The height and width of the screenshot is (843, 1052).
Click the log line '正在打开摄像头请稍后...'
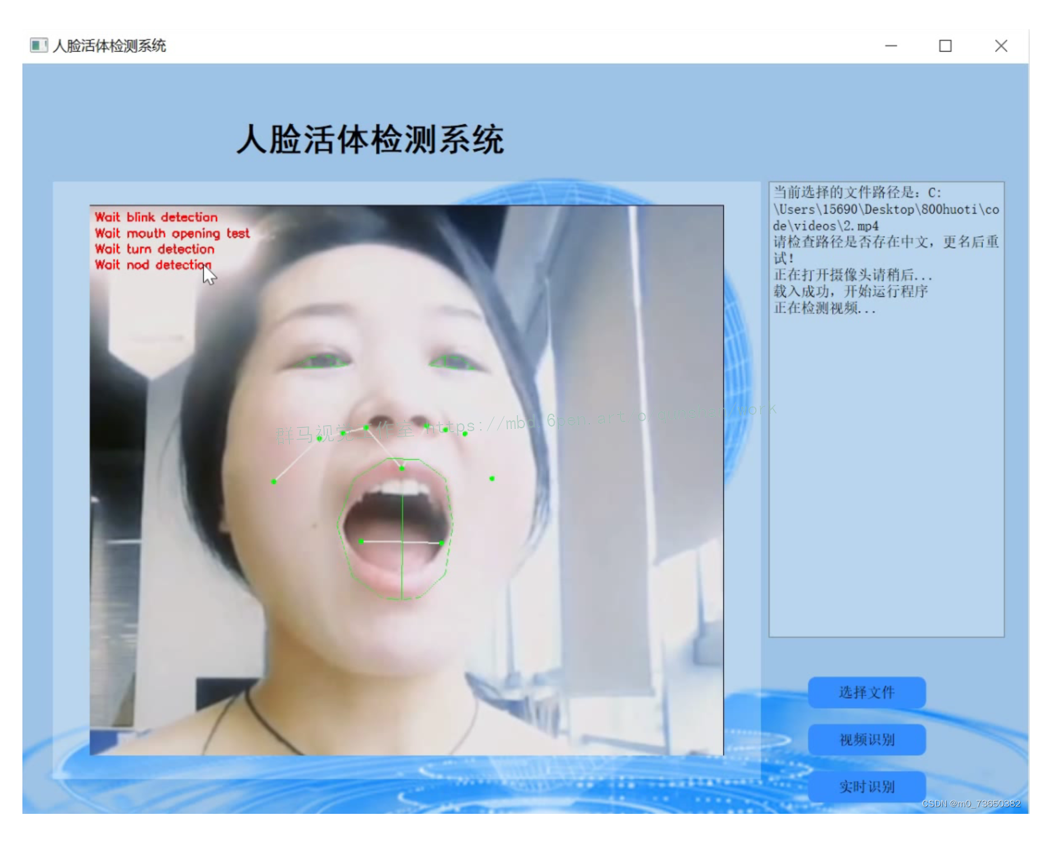point(853,275)
